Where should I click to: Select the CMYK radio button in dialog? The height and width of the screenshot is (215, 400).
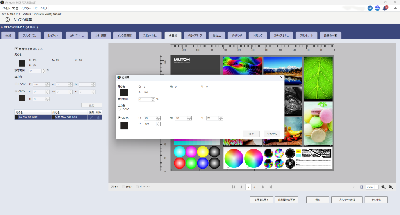pos(119,118)
